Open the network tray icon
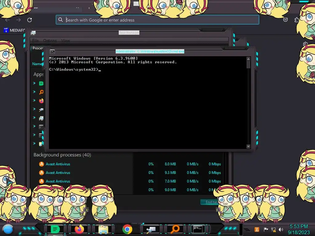The width and height of the screenshot is (315, 236). click(273, 229)
